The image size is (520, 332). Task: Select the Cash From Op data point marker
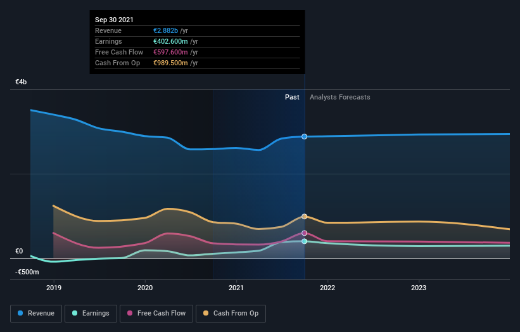pos(304,217)
